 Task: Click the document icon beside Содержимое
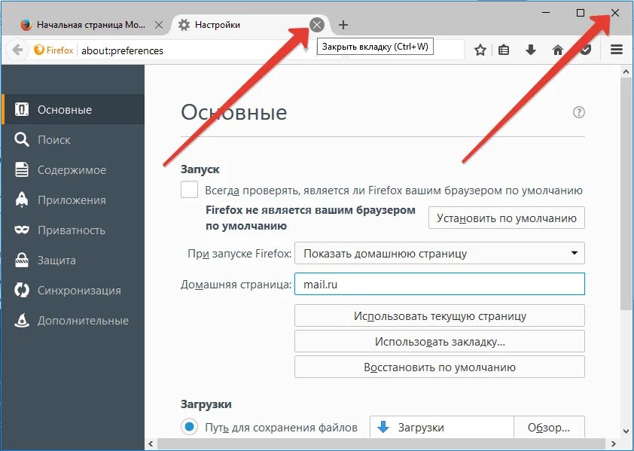click(x=21, y=169)
